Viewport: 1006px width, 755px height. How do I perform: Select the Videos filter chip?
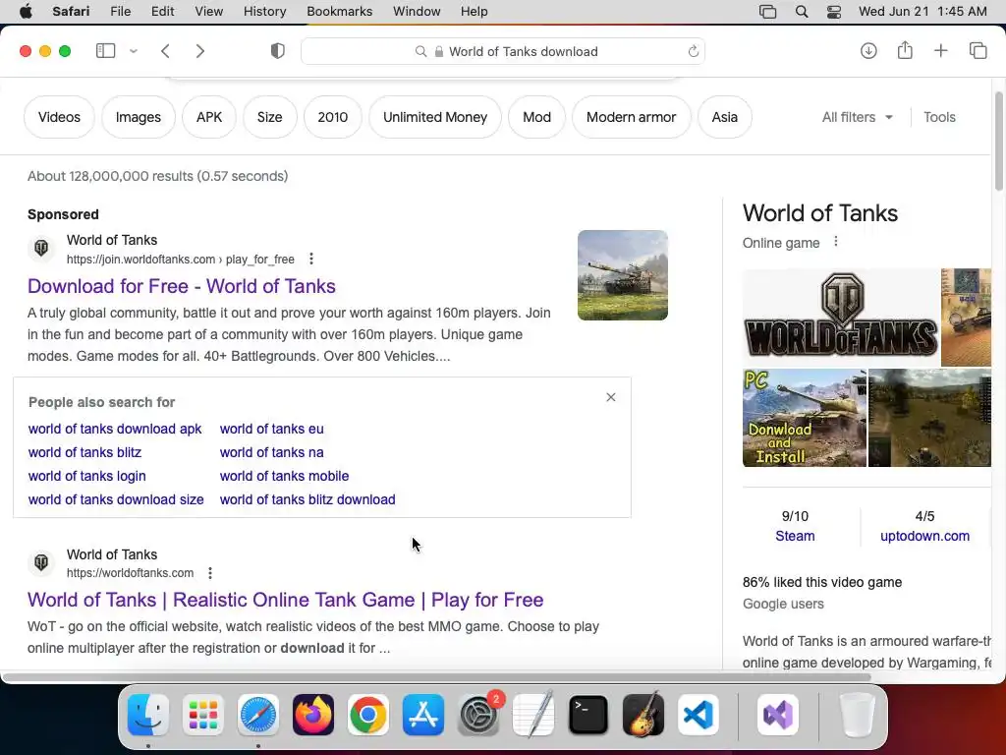pyautogui.click(x=59, y=117)
